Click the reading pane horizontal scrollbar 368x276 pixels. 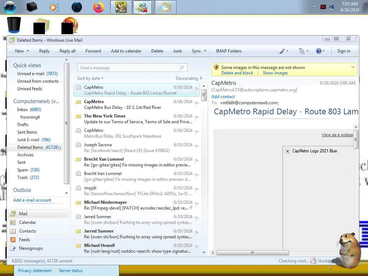[253, 253]
